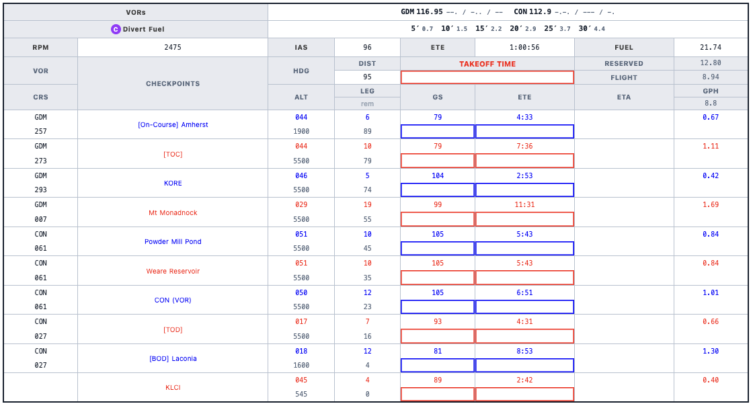Image resolution: width=753 pixels, height=408 pixels.
Task: Select Mt Monadnock's actual GS box
Action: [438, 219]
